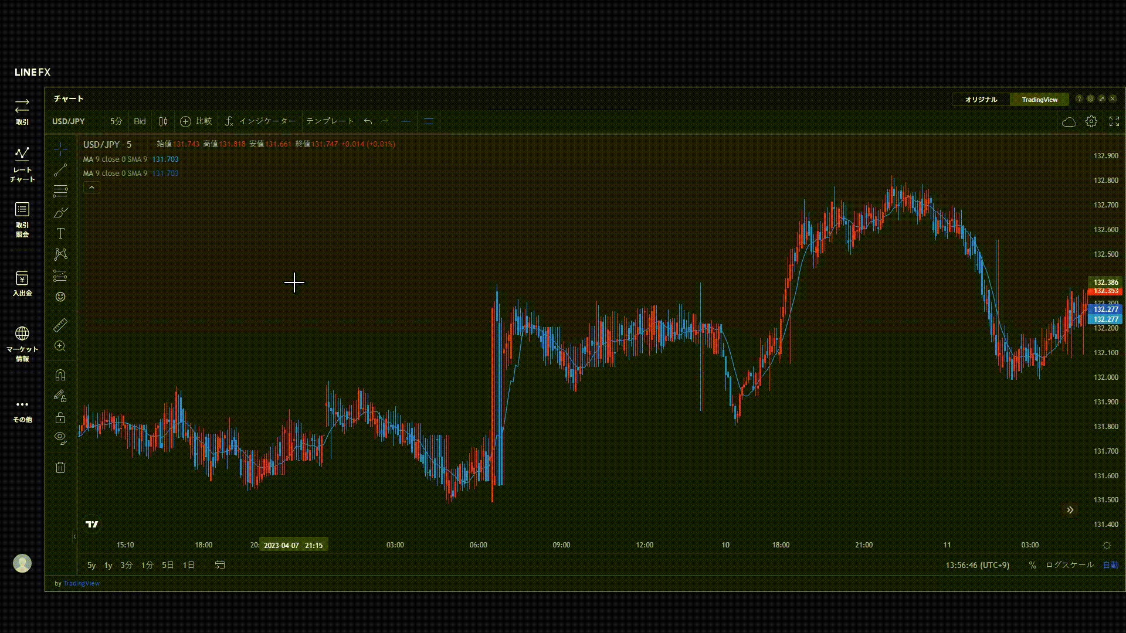This screenshot has width=1126, height=633.
Task: Collapse the indicator legend chevron
Action: click(x=91, y=188)
